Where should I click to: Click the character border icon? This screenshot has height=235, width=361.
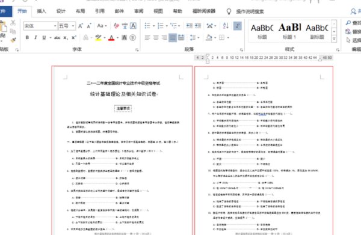(133, 26)
